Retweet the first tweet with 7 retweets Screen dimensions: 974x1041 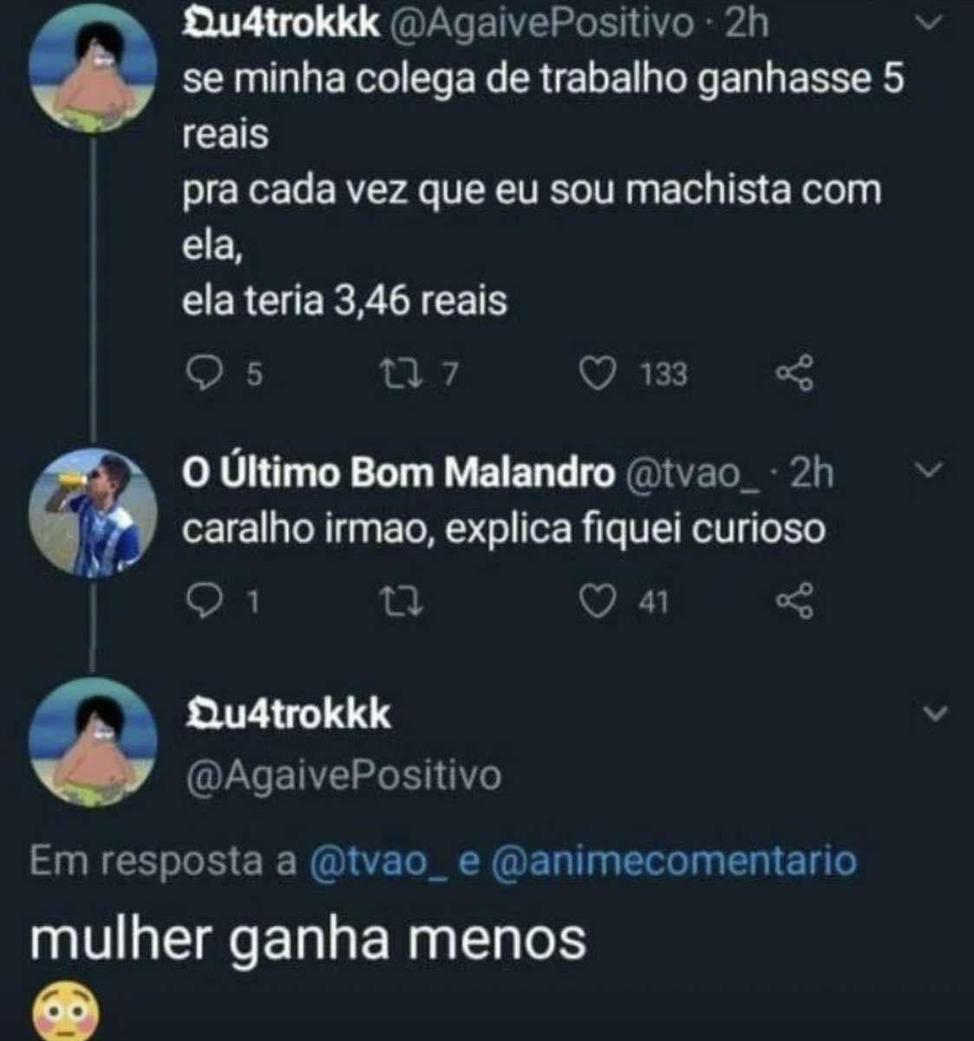(402, 375)
